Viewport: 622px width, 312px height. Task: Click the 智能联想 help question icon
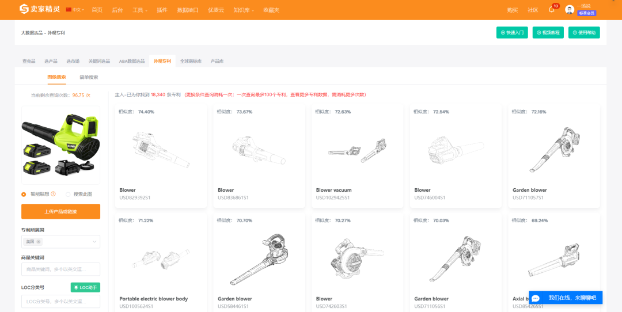click(53, 194)
